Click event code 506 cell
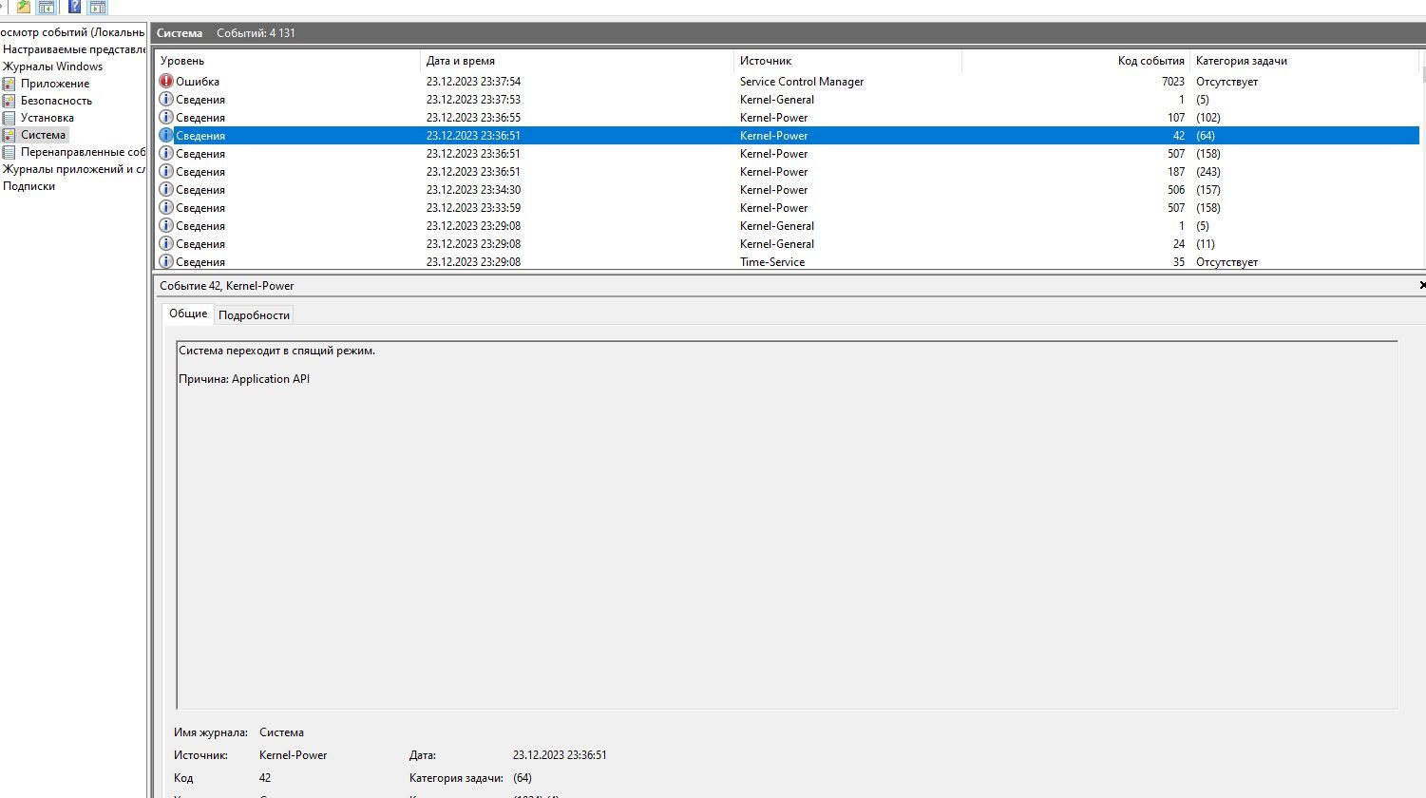 point(1176,190)
